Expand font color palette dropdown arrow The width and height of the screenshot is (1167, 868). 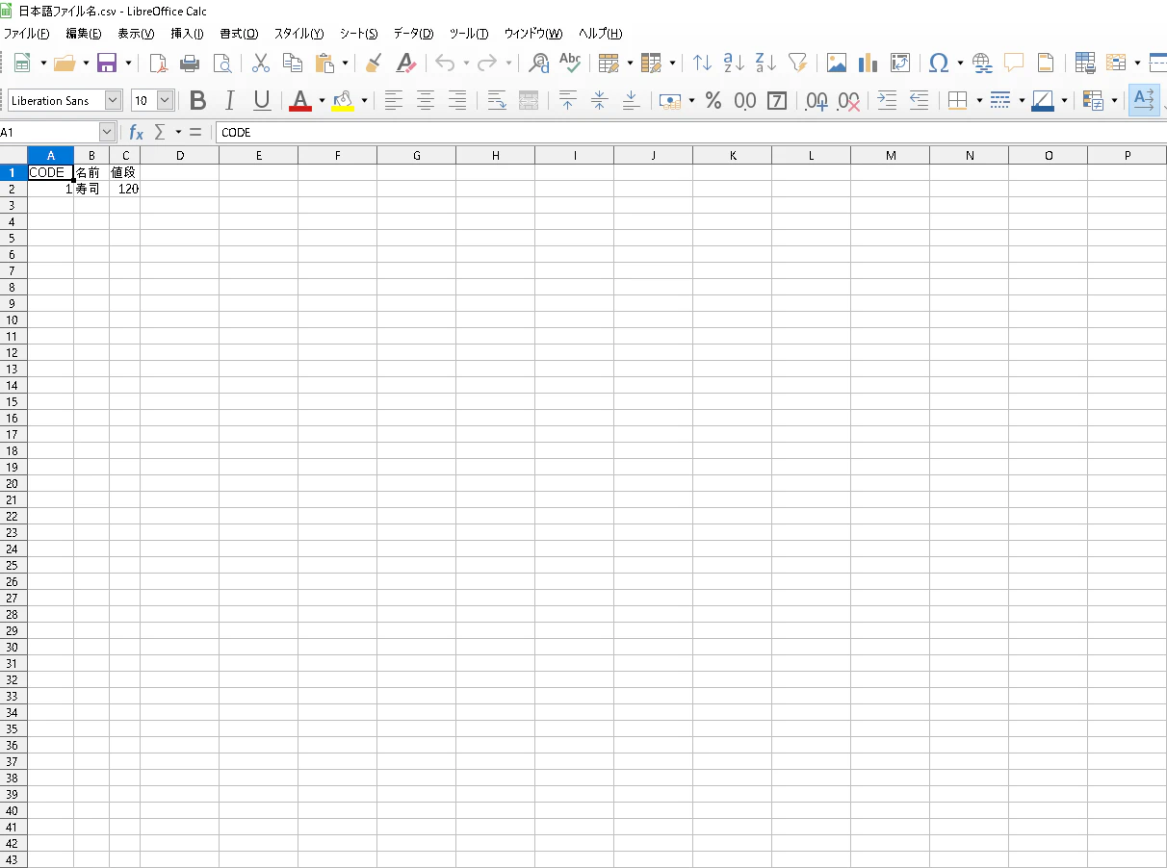coord(322,100)
